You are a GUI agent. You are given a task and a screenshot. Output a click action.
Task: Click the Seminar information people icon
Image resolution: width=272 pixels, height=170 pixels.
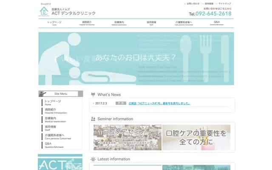tap(93, 119)
